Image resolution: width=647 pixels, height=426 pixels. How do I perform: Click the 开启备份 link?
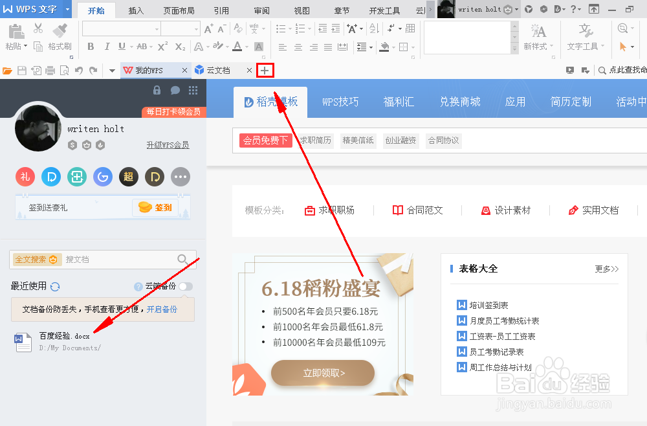(x=162, y=309)
